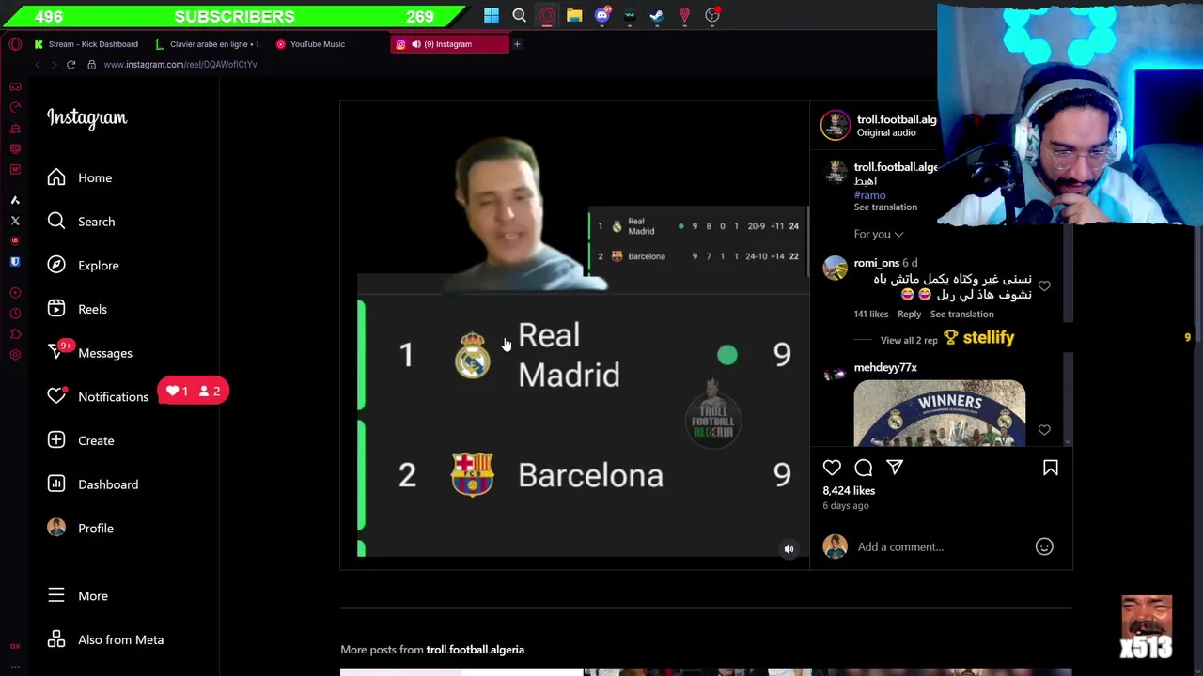Click the Instagram URL address bar
The height and width of the screenshot is (676, 1203).
click(180, 65)
